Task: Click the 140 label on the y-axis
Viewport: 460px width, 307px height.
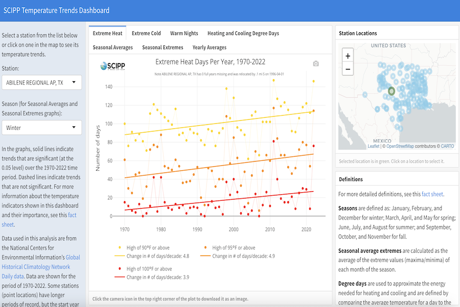Action: (108, 86)
